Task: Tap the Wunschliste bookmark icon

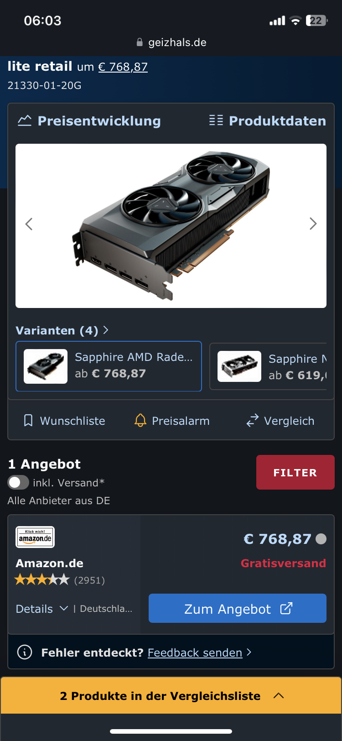Action: pos(28,421)
